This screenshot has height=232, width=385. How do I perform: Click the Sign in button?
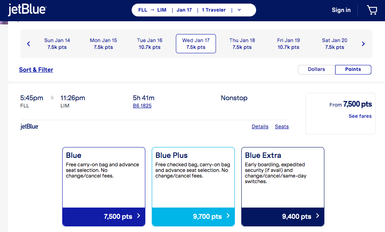click(x=341, y=10)
